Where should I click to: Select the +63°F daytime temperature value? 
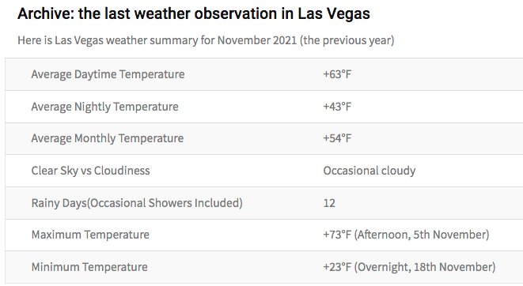(x=337, y=74)
